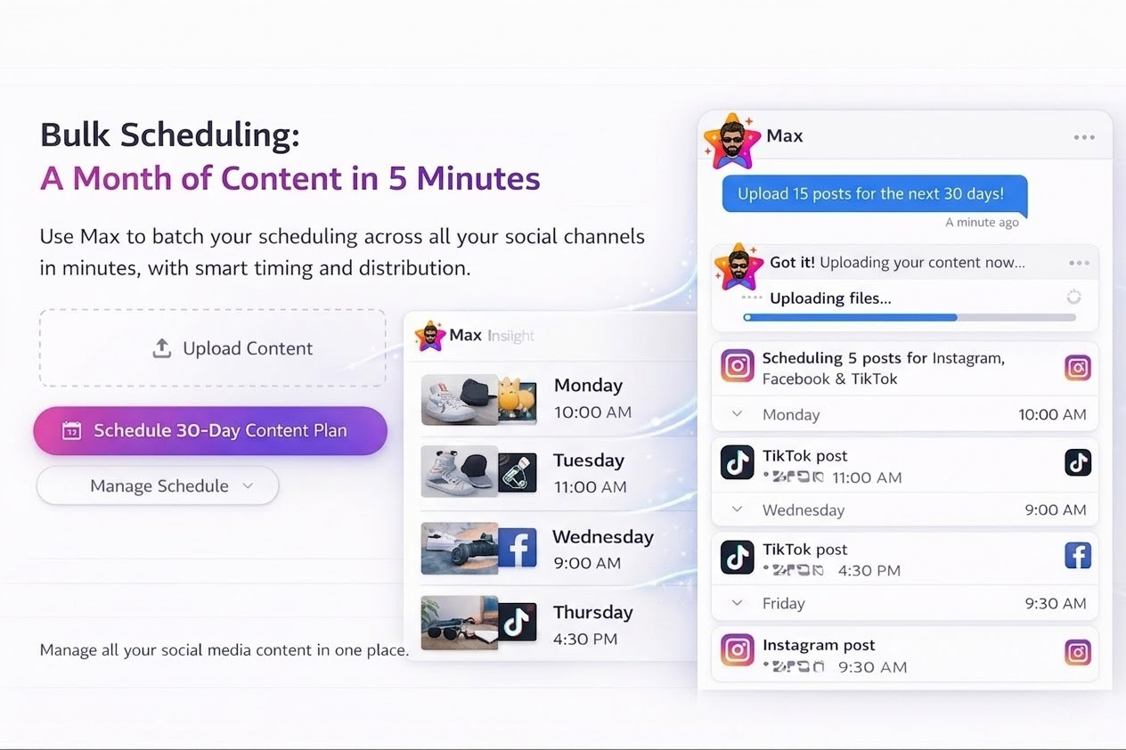The image size is (1126, 750).
Task: Expand the Wednesday 9:00 AM schedule row
Action: (x=738, y=510)
